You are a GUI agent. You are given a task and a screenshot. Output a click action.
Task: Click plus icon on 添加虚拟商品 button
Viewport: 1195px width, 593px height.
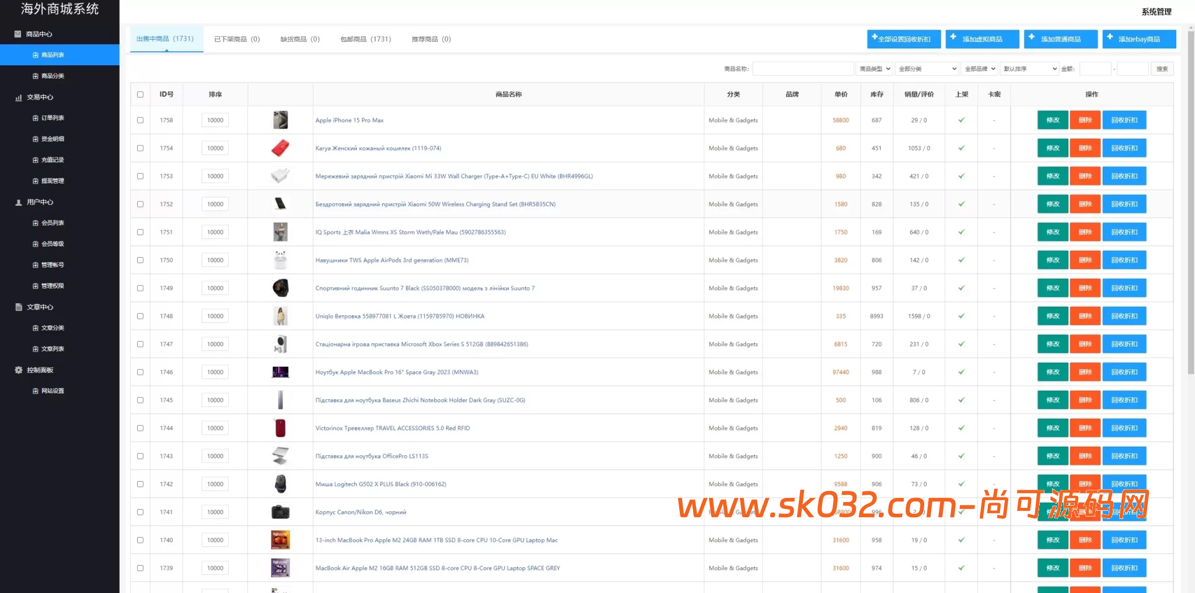click(x=953, y=37)
